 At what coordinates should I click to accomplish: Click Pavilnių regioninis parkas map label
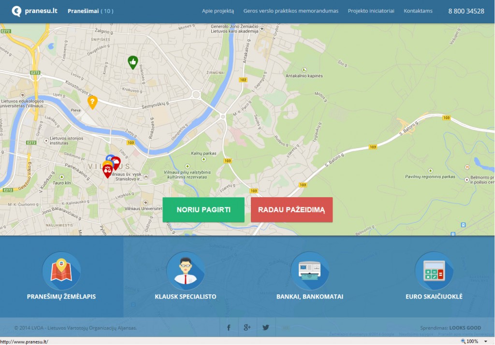tap(430, 177)
